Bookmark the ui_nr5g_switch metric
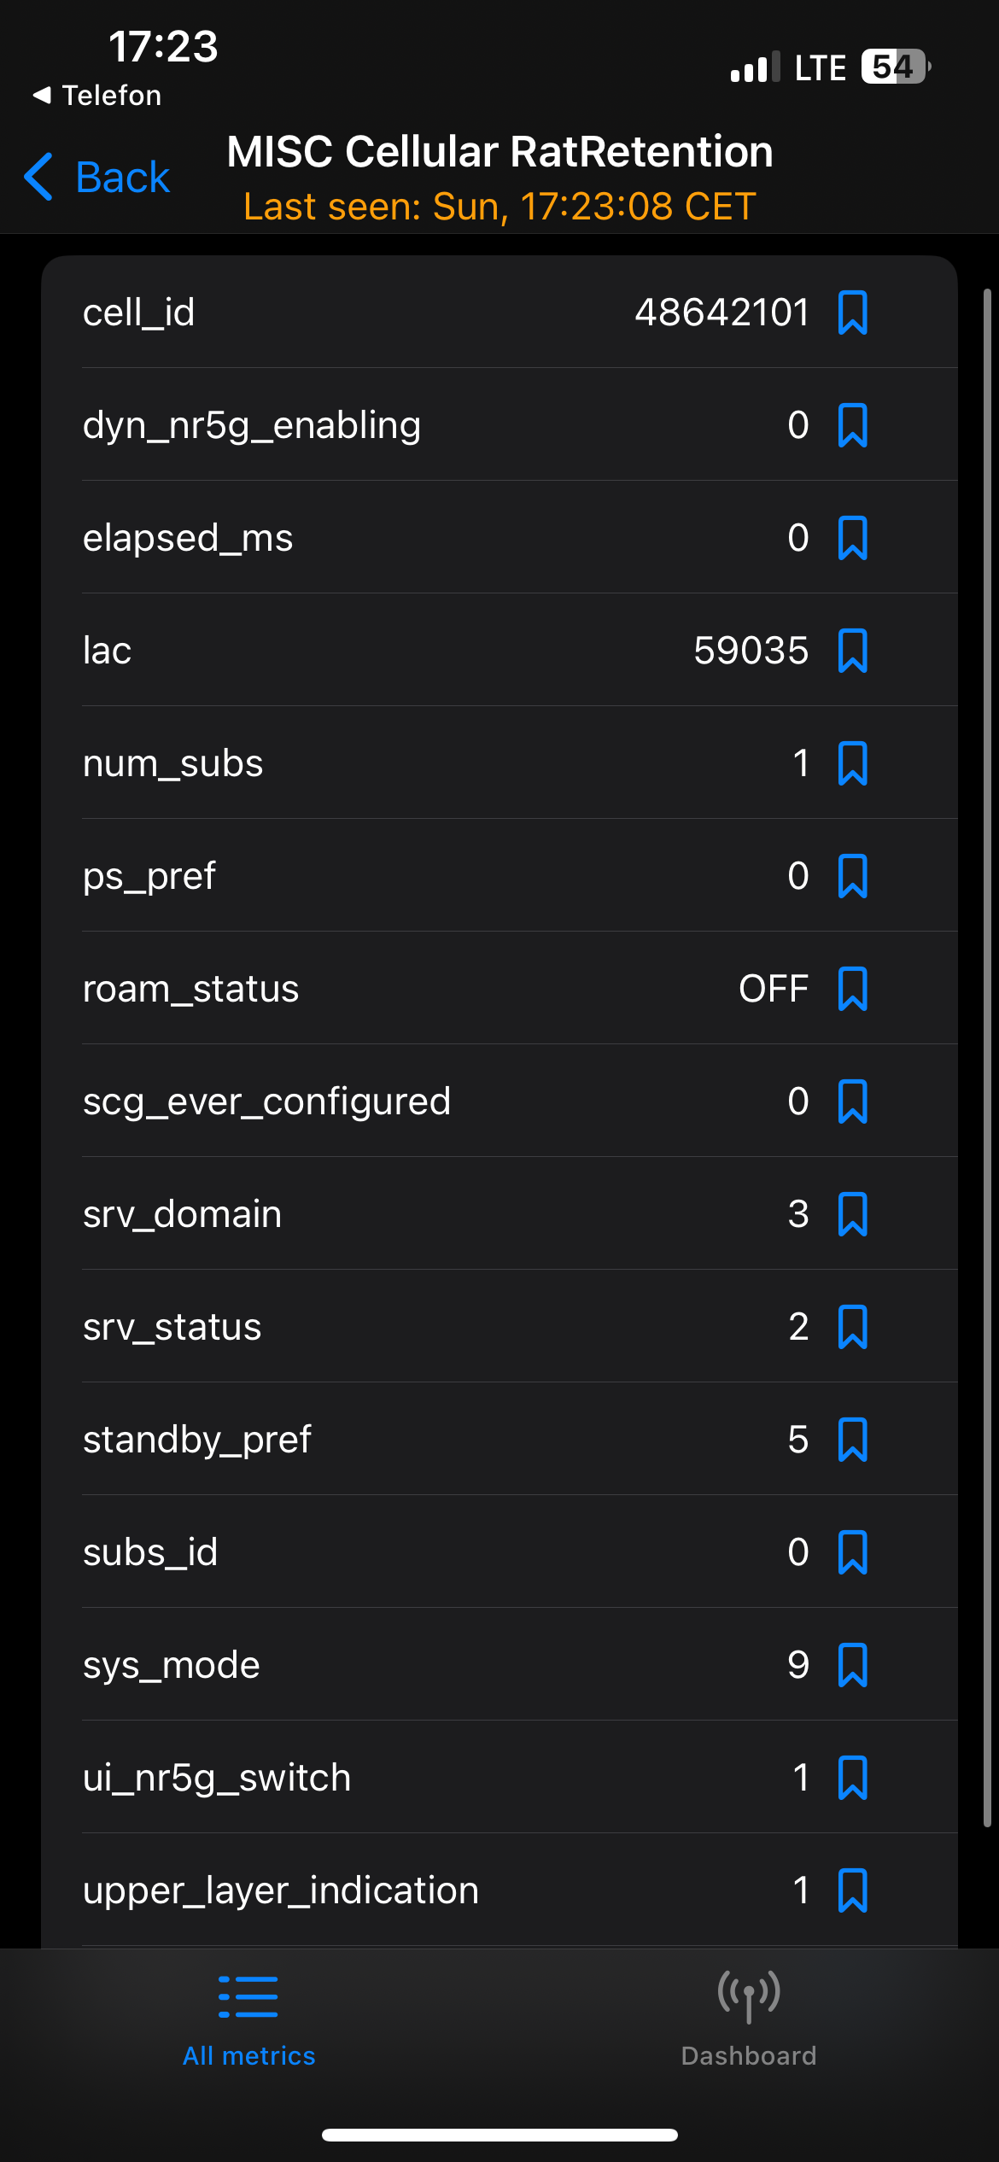This screenshot has width=999, height=2162. 852,1778
